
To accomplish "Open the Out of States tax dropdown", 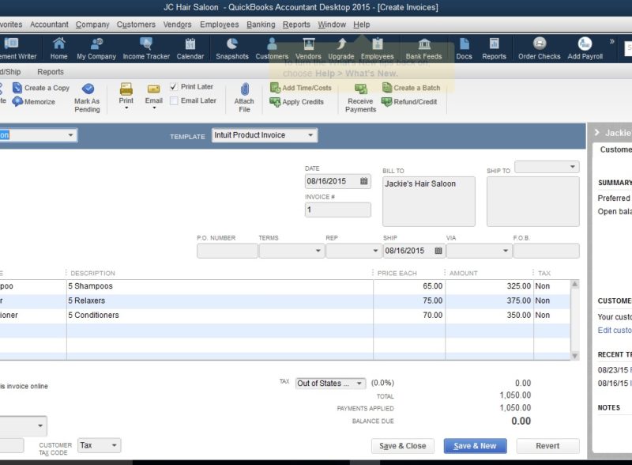I will pyautogui.click(x=359, y=384).
